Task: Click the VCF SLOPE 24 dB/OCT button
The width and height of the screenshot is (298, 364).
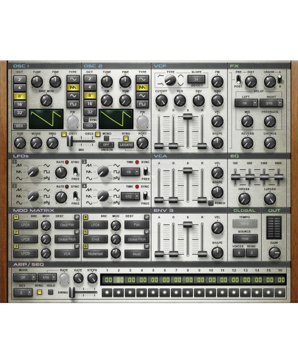Action: 196,79
